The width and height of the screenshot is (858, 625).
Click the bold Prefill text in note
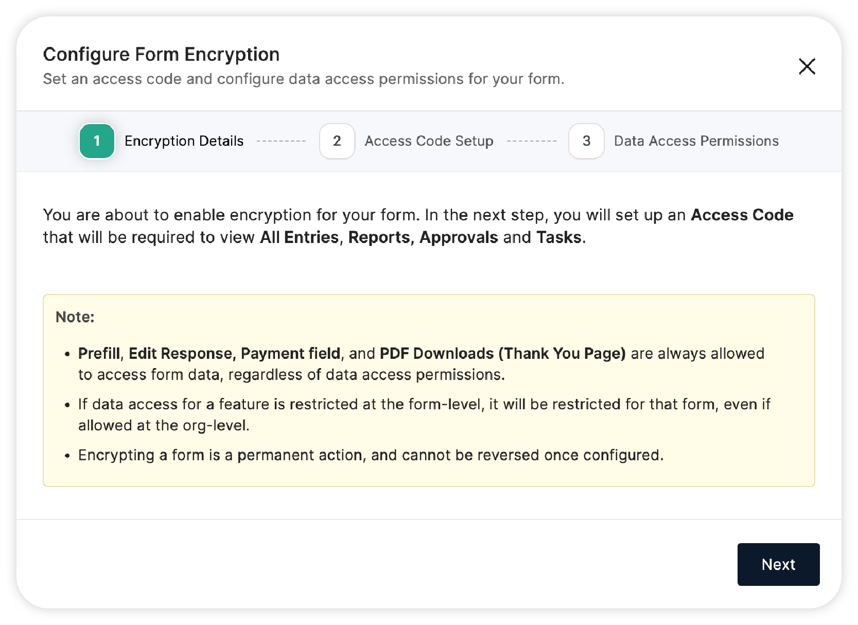[x=99, y=354]
